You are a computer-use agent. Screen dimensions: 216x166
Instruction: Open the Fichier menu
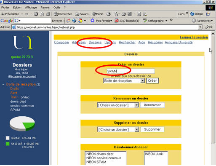(x=5, y=8)
